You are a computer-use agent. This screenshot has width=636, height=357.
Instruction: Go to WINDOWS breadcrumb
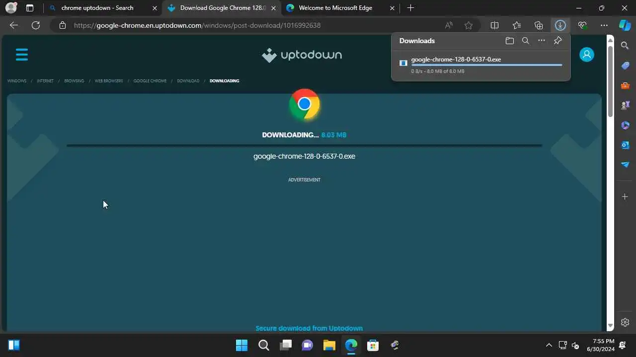[16, 81]
